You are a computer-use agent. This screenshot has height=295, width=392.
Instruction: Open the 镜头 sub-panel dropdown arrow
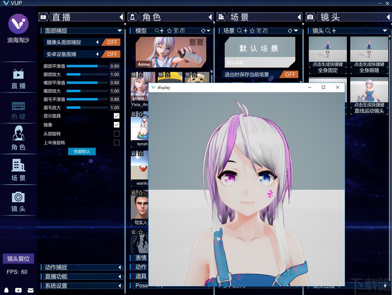(385, 31)
